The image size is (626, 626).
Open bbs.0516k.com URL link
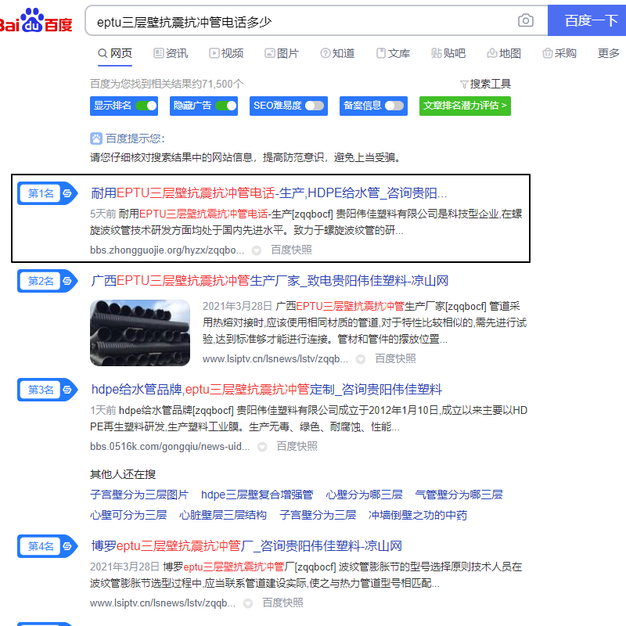[170, 447]
